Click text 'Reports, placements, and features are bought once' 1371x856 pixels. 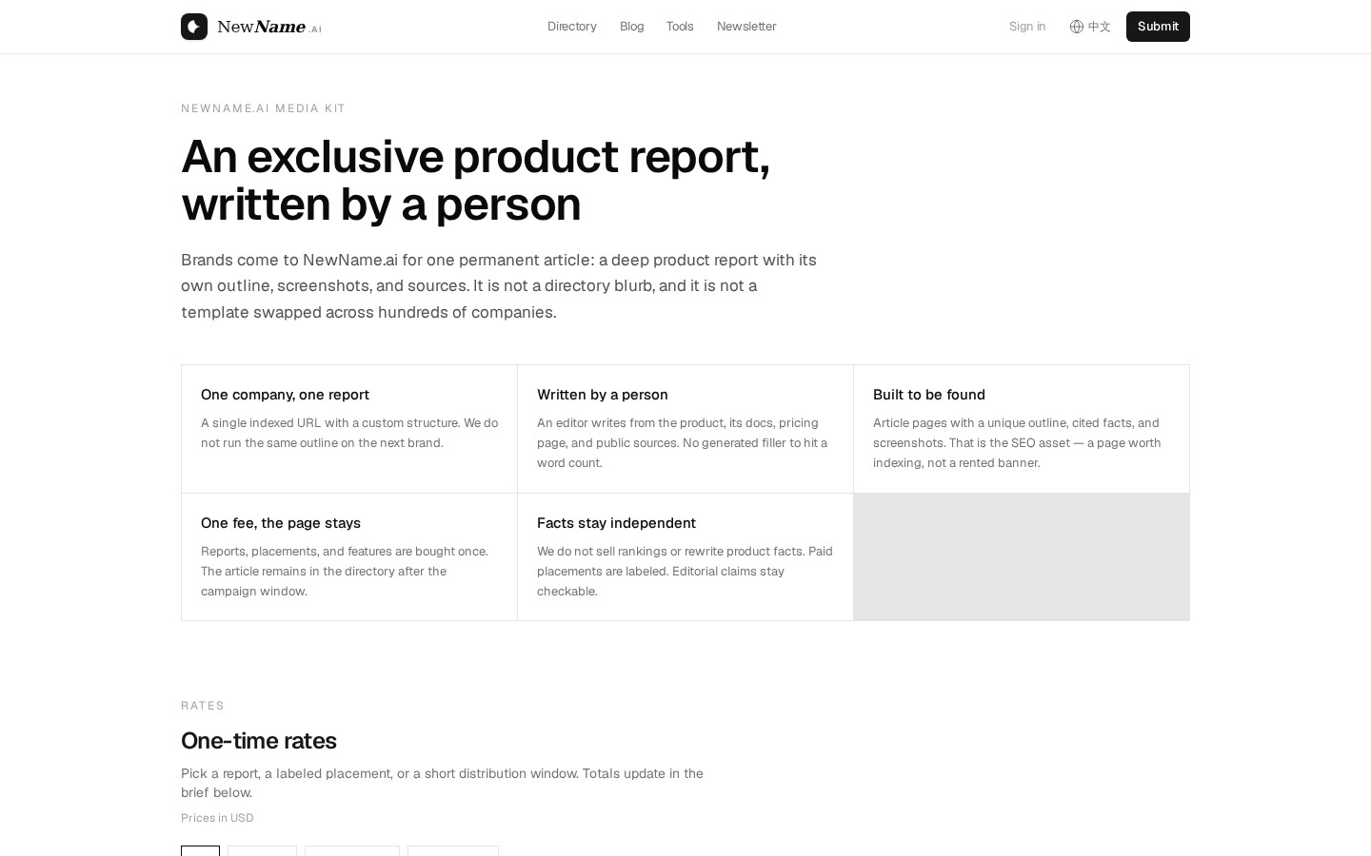click(x=345, y=571)
